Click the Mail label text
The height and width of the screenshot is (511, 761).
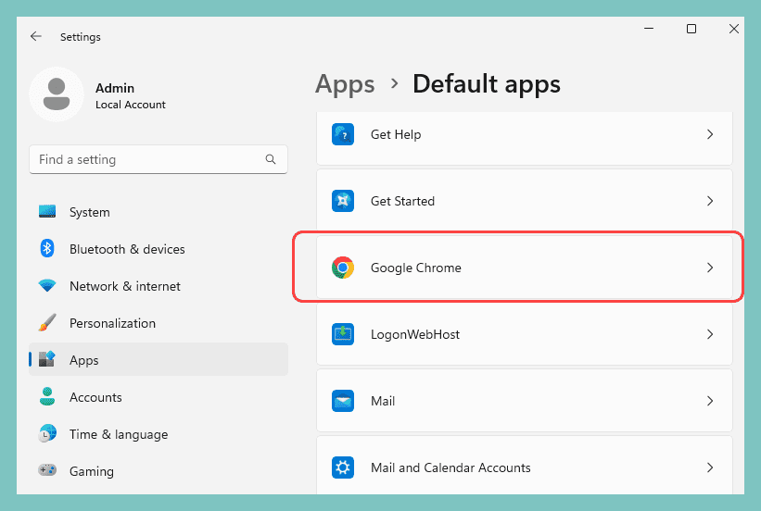[383, 401]
